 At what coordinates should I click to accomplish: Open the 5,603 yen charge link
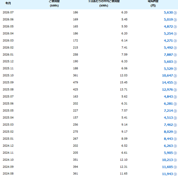[x=168, y=62]
